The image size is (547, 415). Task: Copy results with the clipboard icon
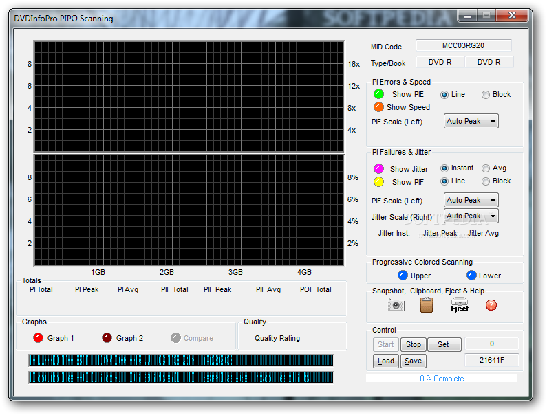coord(427,305)
